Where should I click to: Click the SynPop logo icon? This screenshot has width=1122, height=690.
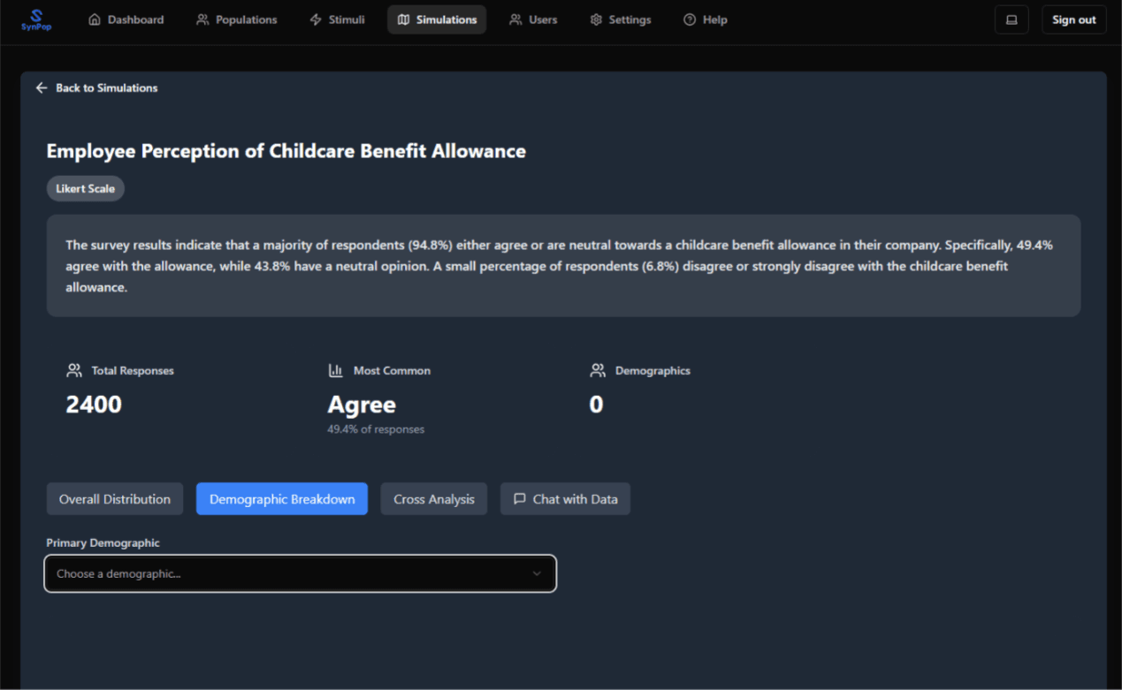36,16
